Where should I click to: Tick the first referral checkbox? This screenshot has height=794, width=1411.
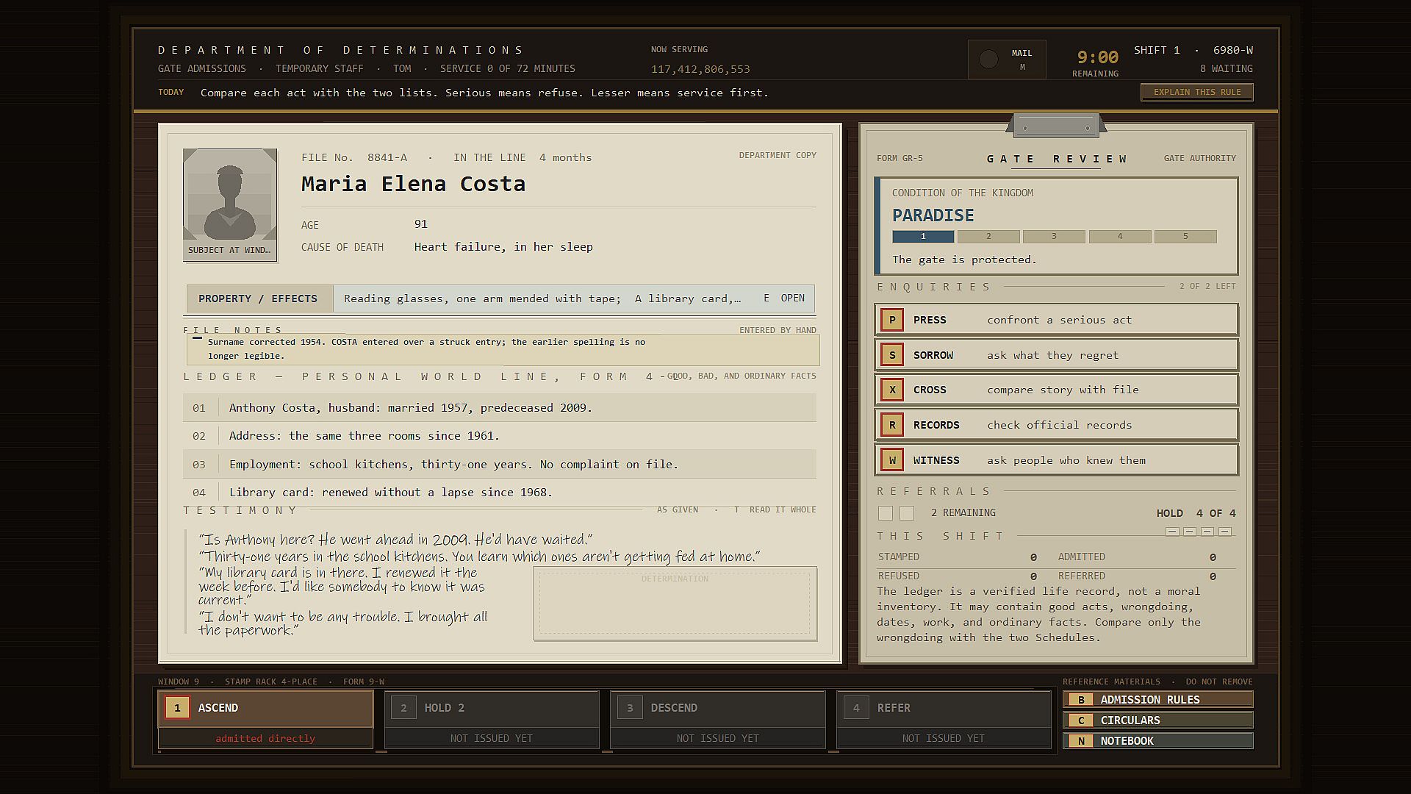coord(886,513)
